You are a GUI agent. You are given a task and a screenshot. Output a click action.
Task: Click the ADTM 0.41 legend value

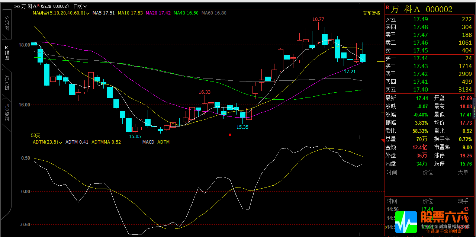tap(77, 142)
